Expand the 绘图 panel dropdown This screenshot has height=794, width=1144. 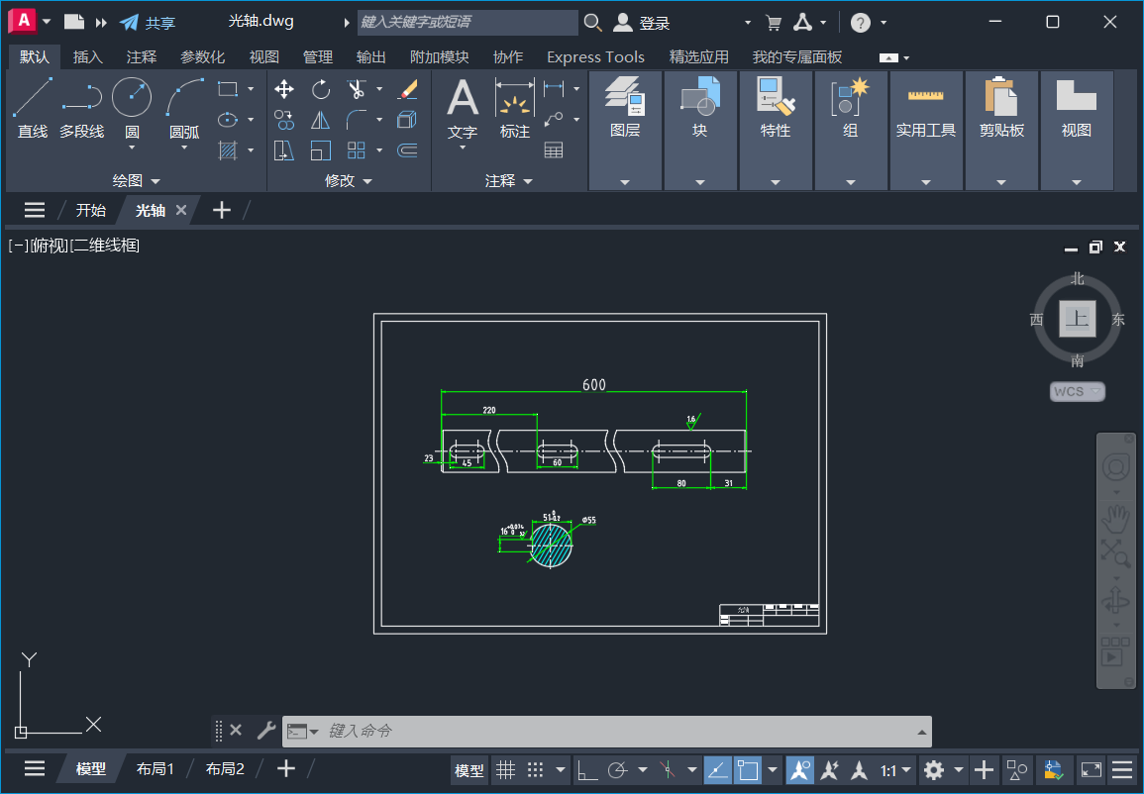tap(156, 180)
